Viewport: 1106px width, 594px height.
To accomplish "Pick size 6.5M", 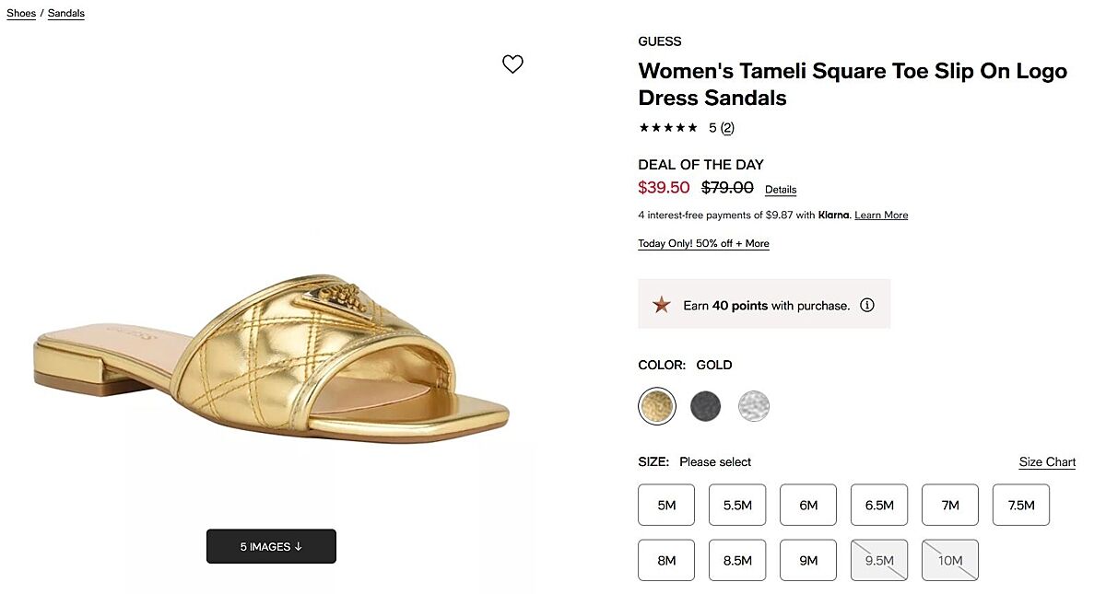I will (x=879, y=505).
